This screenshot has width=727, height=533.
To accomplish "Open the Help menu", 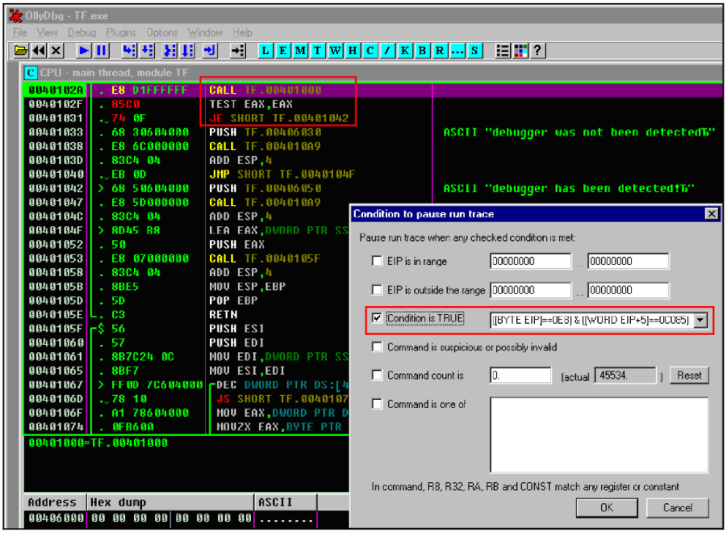I will [x=243, y=32].
